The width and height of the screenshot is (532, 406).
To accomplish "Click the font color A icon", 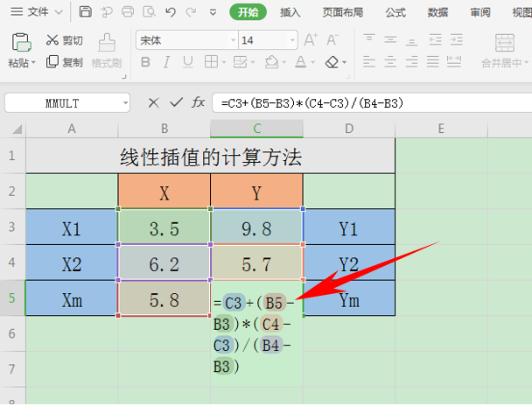I will (301, 62).
